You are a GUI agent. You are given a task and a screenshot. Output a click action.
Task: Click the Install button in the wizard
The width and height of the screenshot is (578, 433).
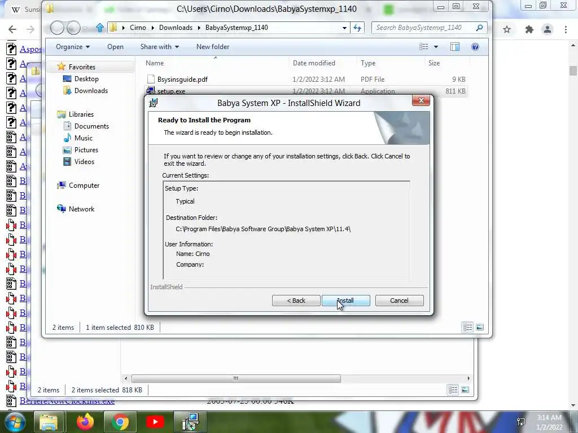(x=346, y=301)
